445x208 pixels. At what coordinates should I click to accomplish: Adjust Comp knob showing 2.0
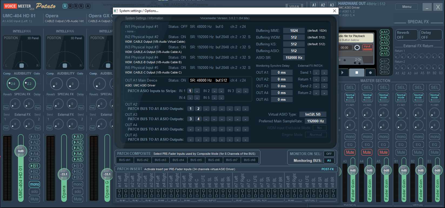(x=13, y=83)
